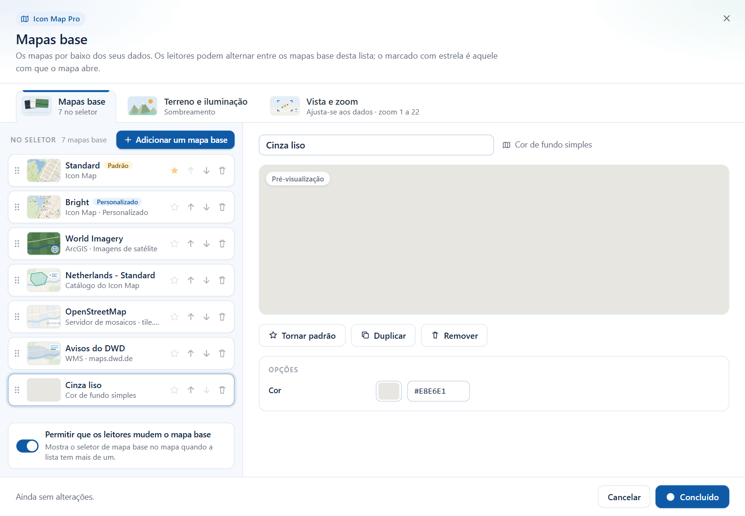Click the #E8E6E1 hex color field

point(438,391)
